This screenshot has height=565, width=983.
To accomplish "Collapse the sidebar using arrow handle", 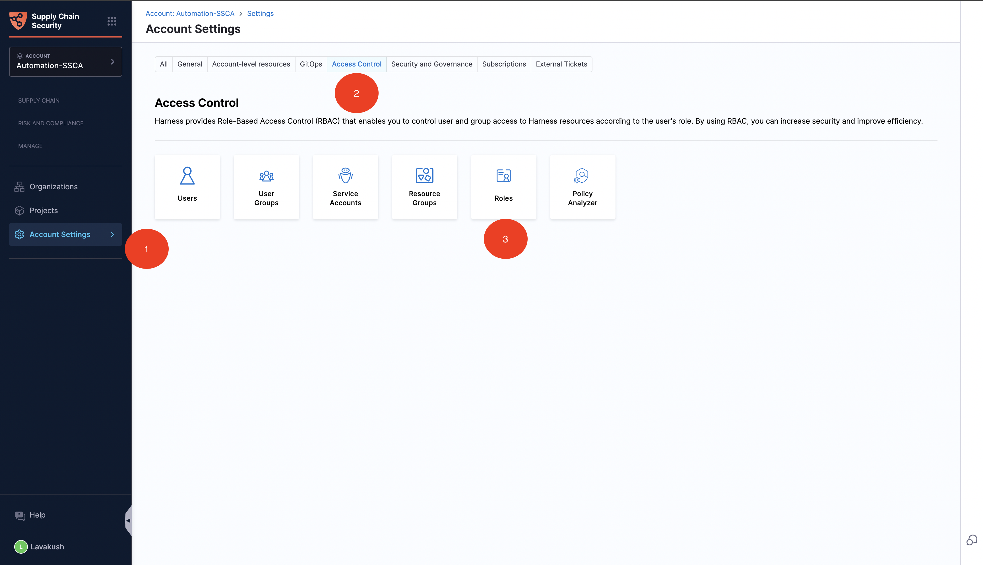I will [128, 521].
